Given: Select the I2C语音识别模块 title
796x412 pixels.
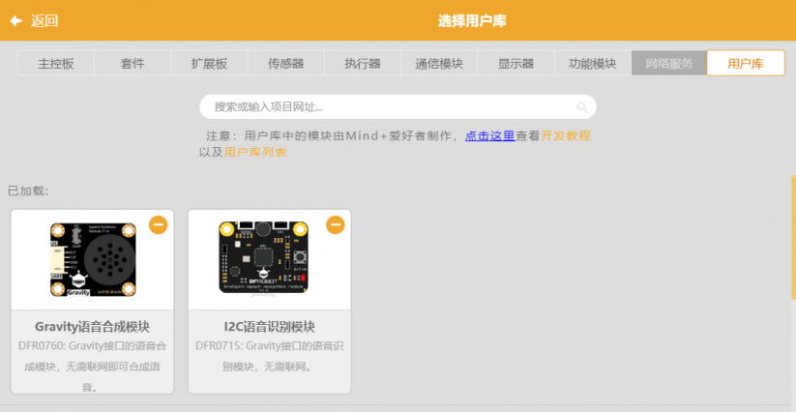Looking at the screenshot, I should point(270,327).
